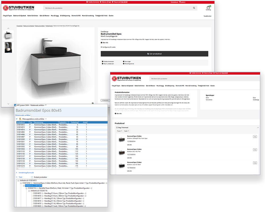Collapse the Artikelnivå: S10242116 tree node
Image resolution: width=265 pixels, height=212 pixels.
coord(29,191)
